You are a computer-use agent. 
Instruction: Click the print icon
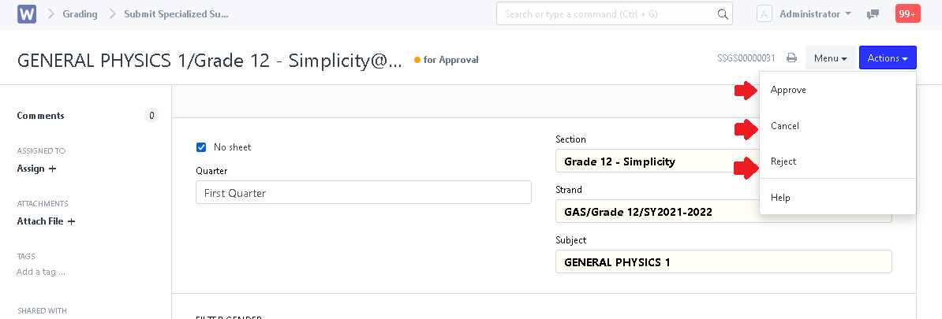791,58
